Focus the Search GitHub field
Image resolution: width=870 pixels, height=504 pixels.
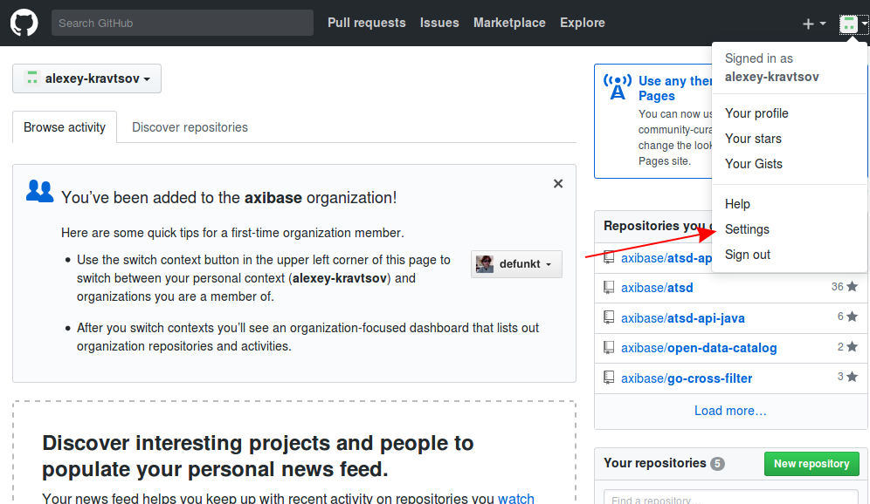pyautogui.click(x=183, y=23)
